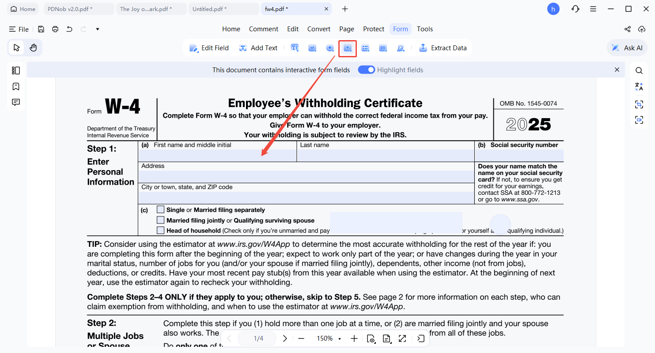The height and width of the screenshot is (353, 655).
Task: Click the Ask AI button
Action: (x=627, y=48)
